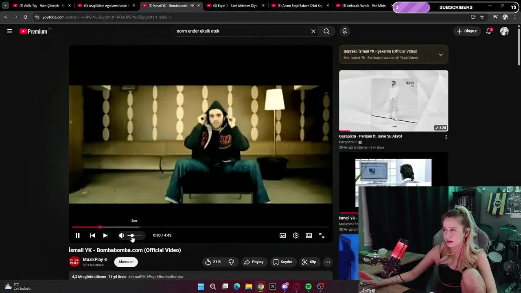Go back in the browser

coord(6,17)
